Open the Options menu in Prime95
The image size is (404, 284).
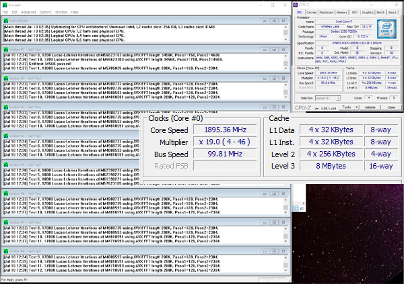[x=46, y=12]
